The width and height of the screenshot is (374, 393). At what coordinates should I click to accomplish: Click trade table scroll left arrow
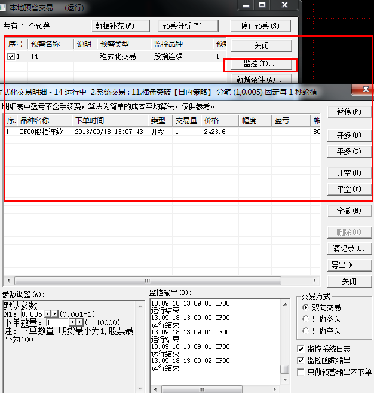point(9,281)
